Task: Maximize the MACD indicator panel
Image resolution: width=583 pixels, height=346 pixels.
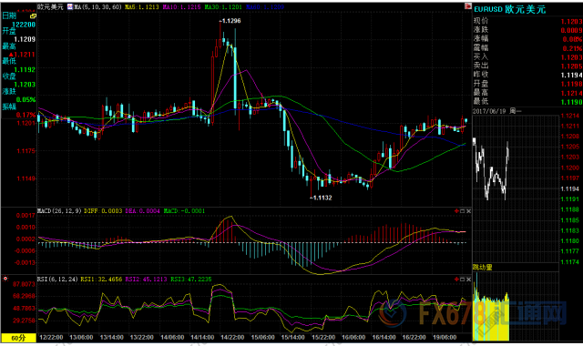Action: tap(463, 211)
